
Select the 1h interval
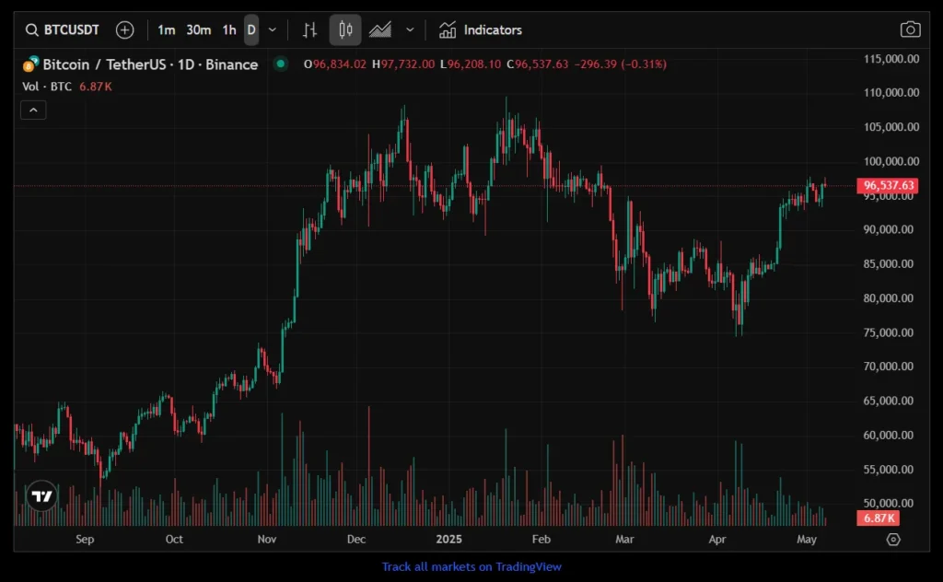(228, 29)
